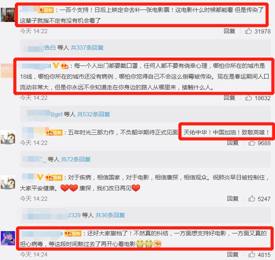The width and height of the screenshot is (275, 260).
Task: Click the cartoon avatar of the 对于疾病 commenter
Action: pos(8,183)
